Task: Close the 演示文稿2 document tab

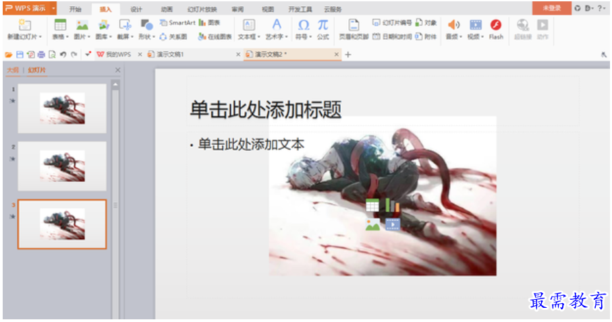Action: click(337, 55)
